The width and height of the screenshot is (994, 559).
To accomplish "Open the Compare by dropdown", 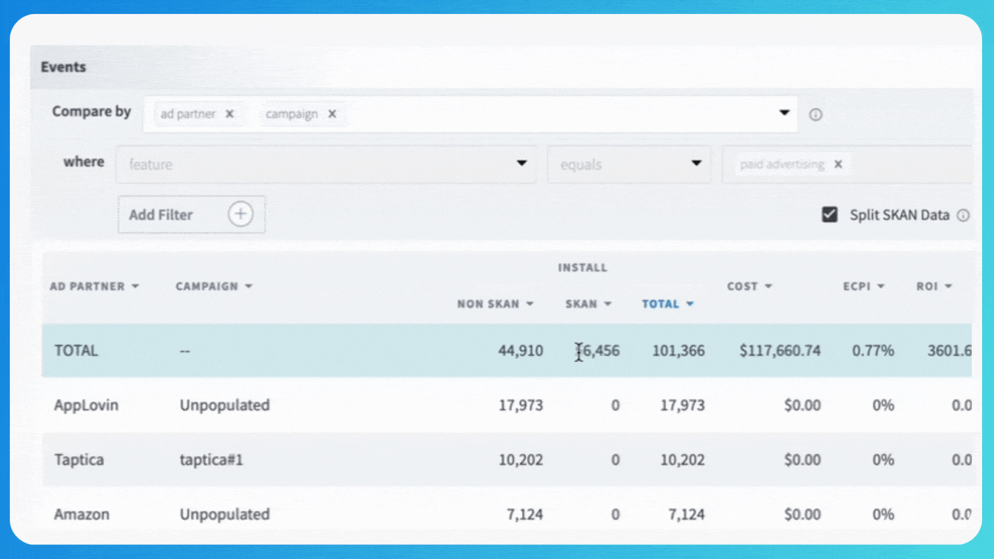I will [x=784, y=113].
